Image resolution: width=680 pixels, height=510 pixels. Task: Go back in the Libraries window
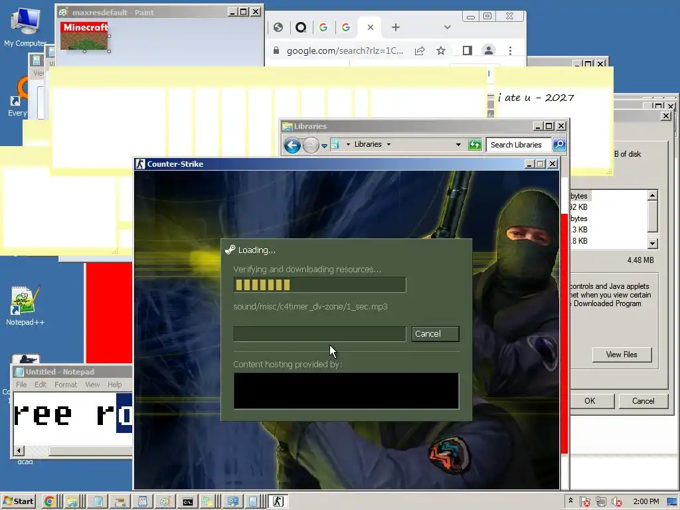pos(292,145)
